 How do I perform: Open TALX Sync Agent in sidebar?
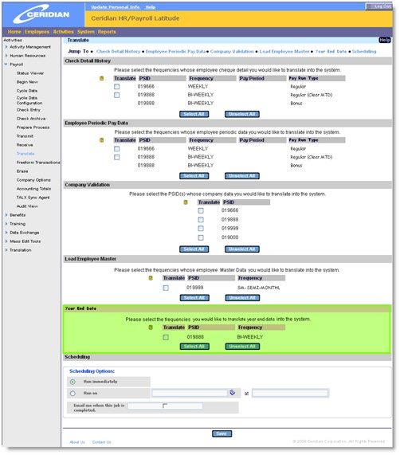(33, 198)
